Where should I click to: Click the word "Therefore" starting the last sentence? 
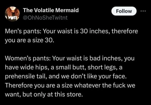tap(17, 83)
